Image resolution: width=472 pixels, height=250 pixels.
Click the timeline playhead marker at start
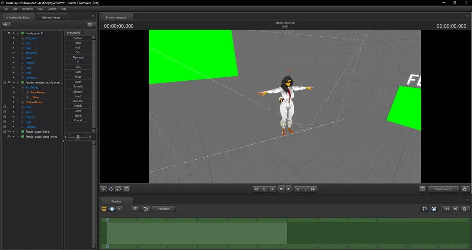pos(107,220)
